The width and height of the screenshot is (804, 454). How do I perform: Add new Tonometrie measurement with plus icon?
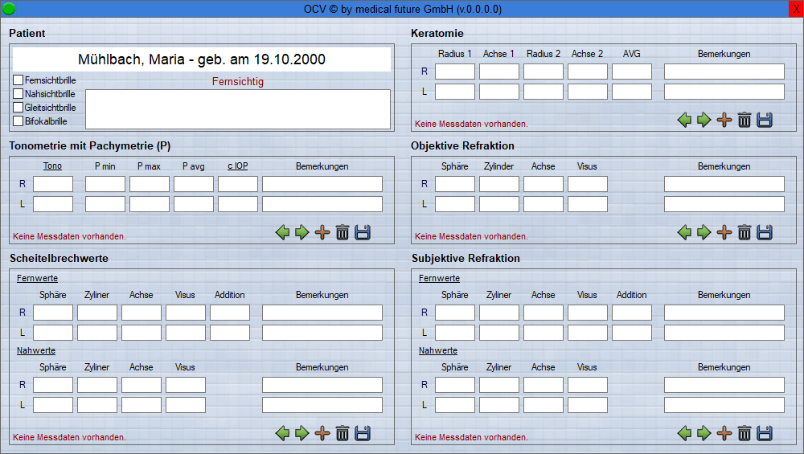coord(322,233)
